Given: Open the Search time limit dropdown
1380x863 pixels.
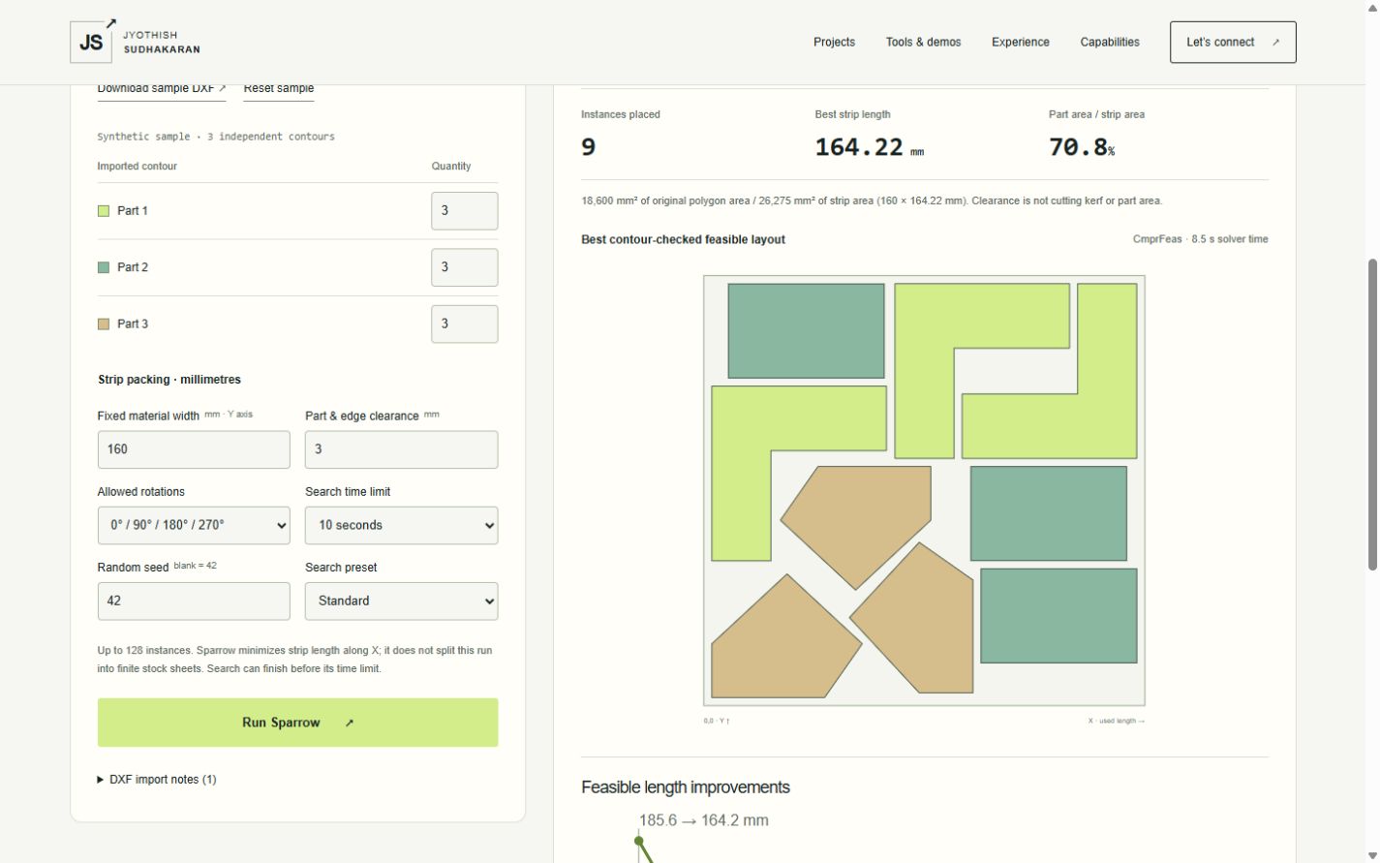Looking at the screenshot, I should pos(402,525).
